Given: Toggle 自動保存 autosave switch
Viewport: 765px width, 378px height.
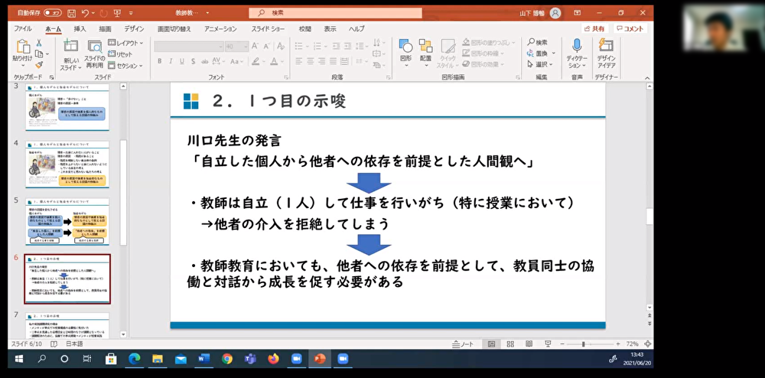Looking at the screenshot, I should pyautogui.click(x=52, y=13).
